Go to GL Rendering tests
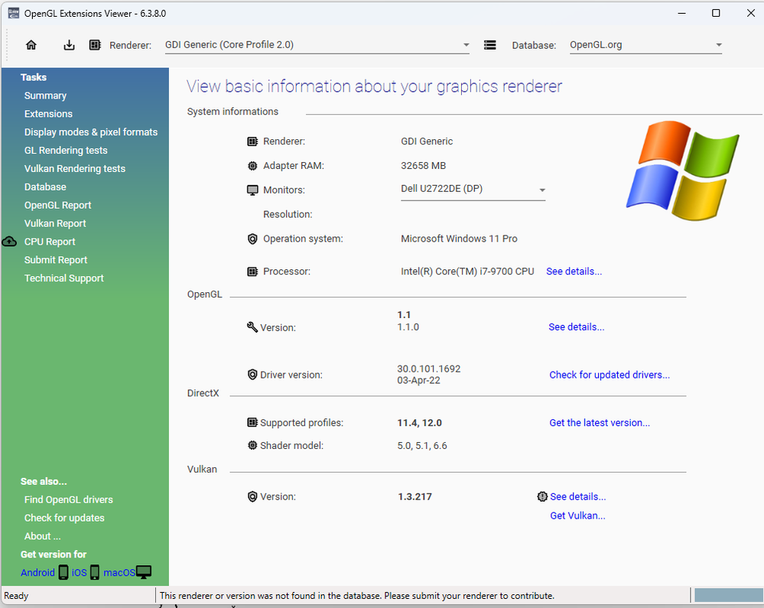 tap(66, 150)
